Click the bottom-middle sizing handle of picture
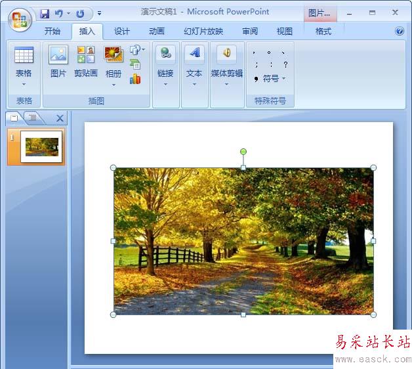Viewport: 412px width, 369px height. [243, 315]
